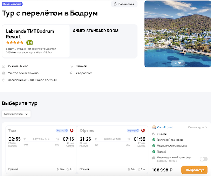Viewport: 211px width, 176px height.
Task: Enable the Индивидуальный трансфер toggle
Action: click(204, 159)
